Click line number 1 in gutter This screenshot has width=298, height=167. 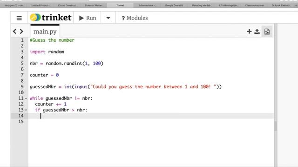[x=22, y=40]
